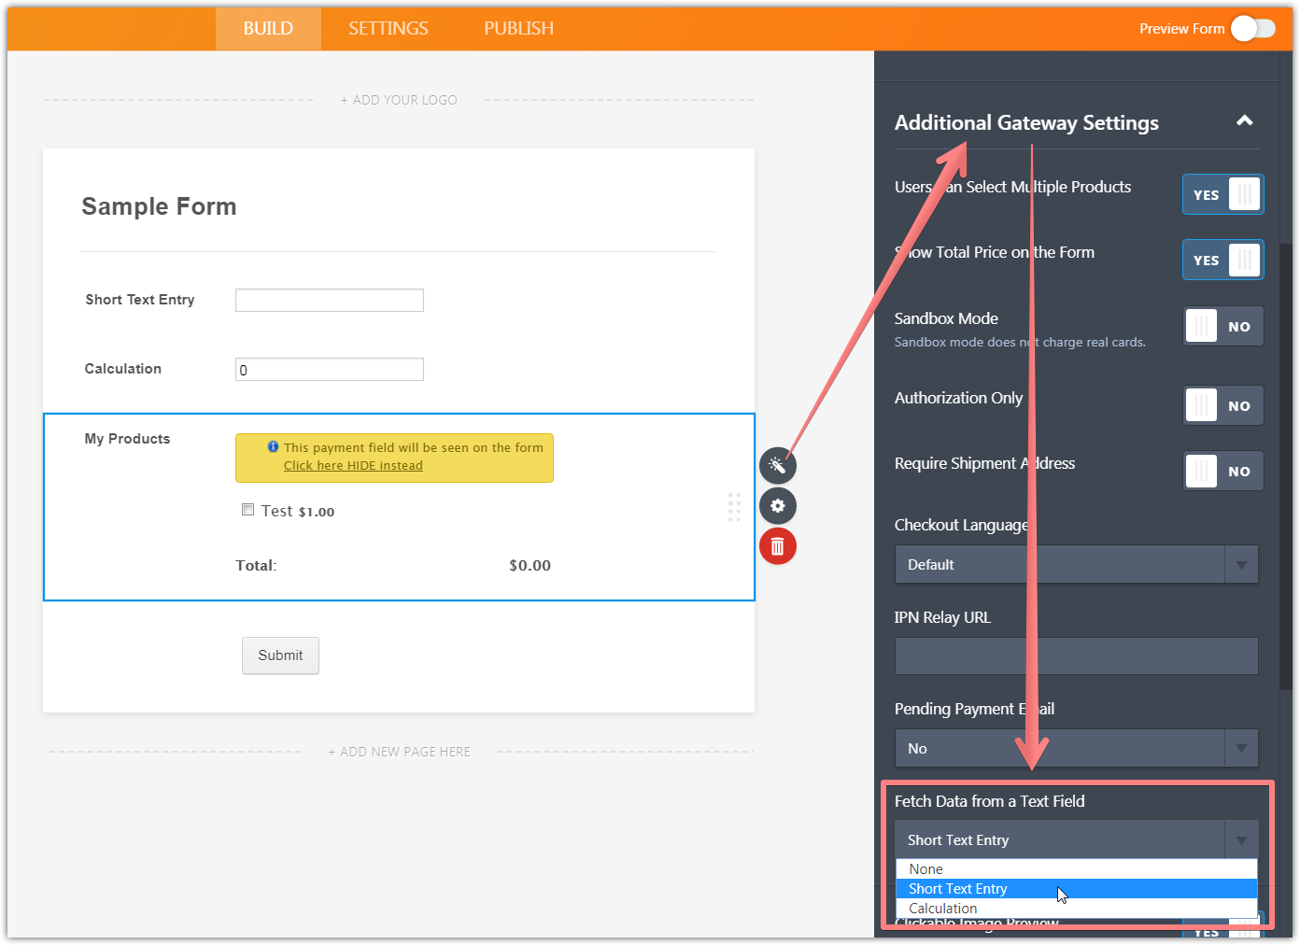Open the payment wizard wand icon
The image size is (1300, 945).
pyautogui.click(x=777, y=465)
